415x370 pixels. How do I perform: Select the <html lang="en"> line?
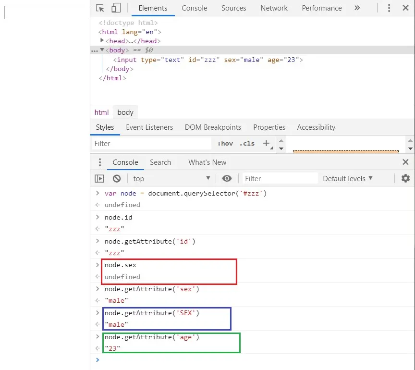pyautogui.click(x=130, y=32)
